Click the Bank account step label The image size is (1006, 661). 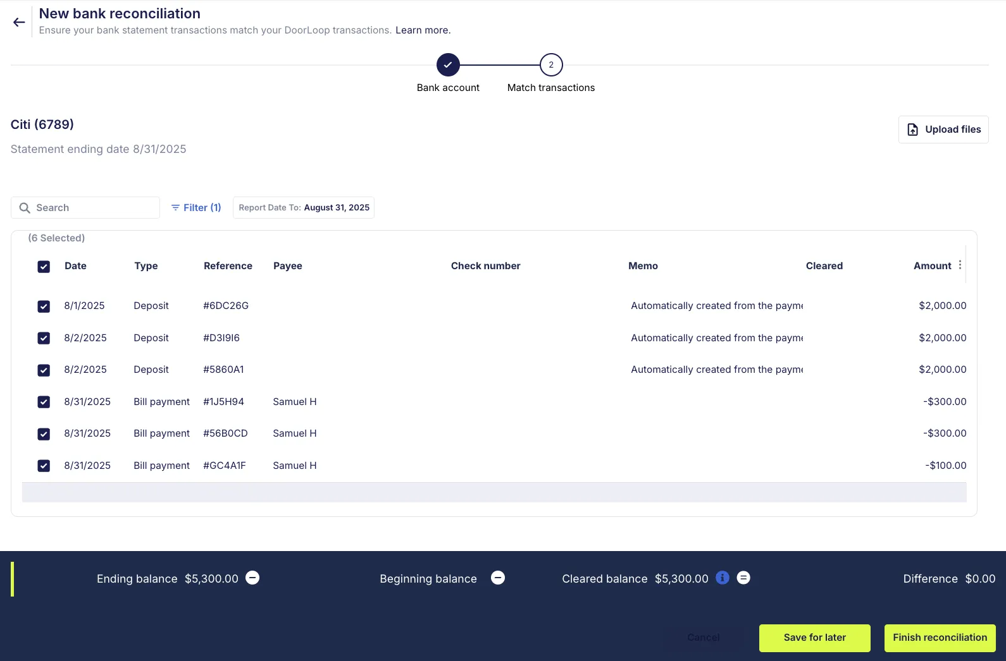click(448, 88)
